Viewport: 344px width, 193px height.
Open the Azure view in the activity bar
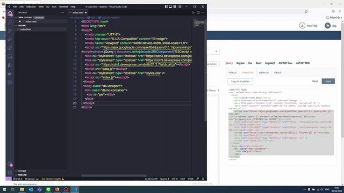pos(10,65)
